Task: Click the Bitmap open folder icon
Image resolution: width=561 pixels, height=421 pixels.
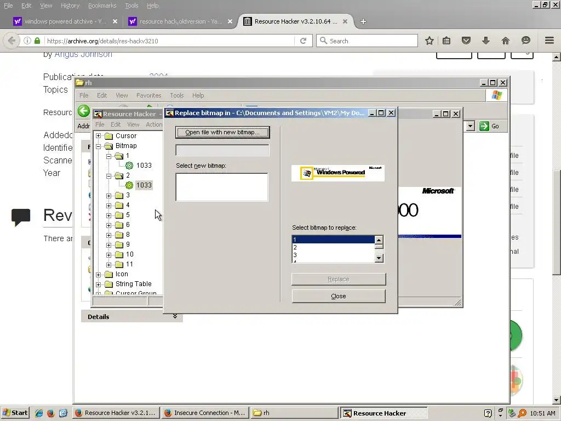Action: pos(109,146)
